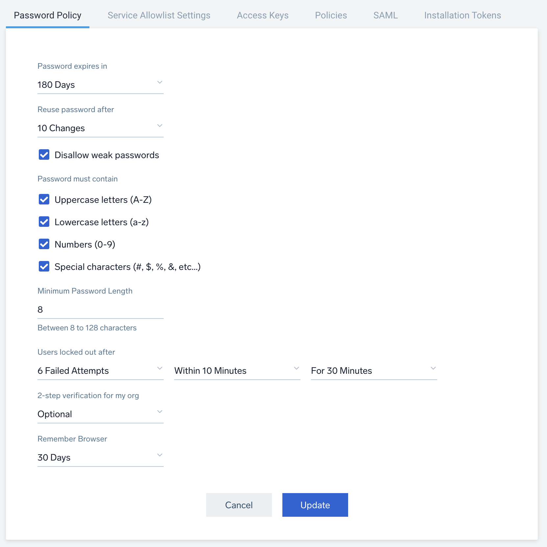
Task: Click the Minimum Password Length field
Action: tap(100, 310)
